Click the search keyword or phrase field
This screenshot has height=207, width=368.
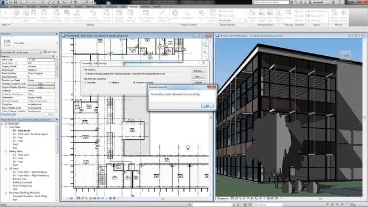coord(272,2)
